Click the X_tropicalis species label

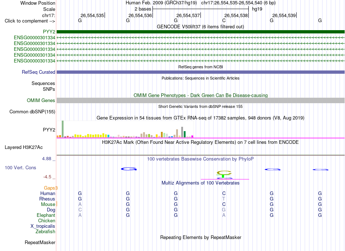click(43, 226)
